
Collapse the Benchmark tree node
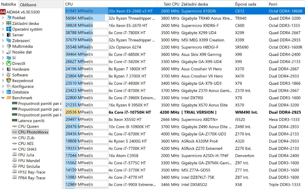tap(3, 98)
